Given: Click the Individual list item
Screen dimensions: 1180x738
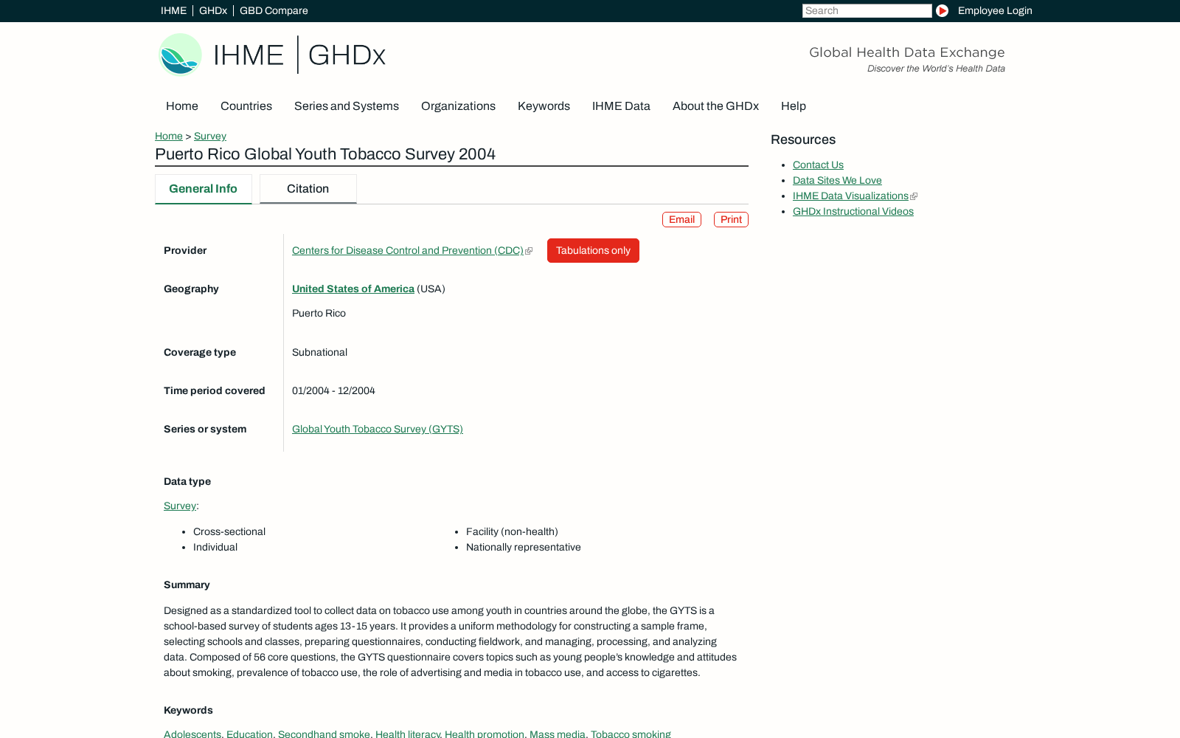Looking at the screenshot, I should (x=215, y=548).
